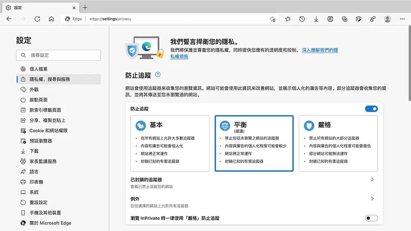Viewport: 411px width, 231px height.
Task: Add this page to favorites star icon
Action: coord(272,19)
